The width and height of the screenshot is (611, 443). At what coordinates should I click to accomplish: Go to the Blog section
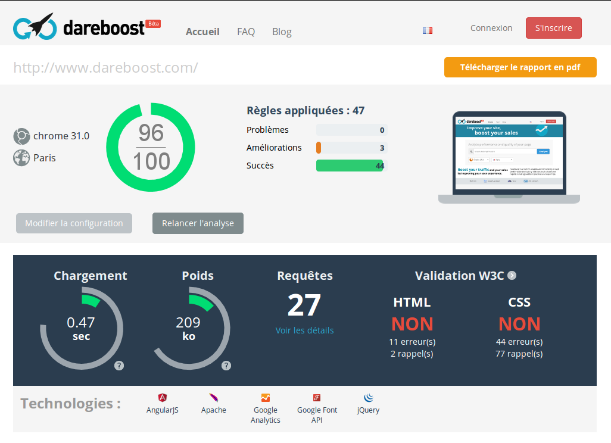tap(282, 32)
